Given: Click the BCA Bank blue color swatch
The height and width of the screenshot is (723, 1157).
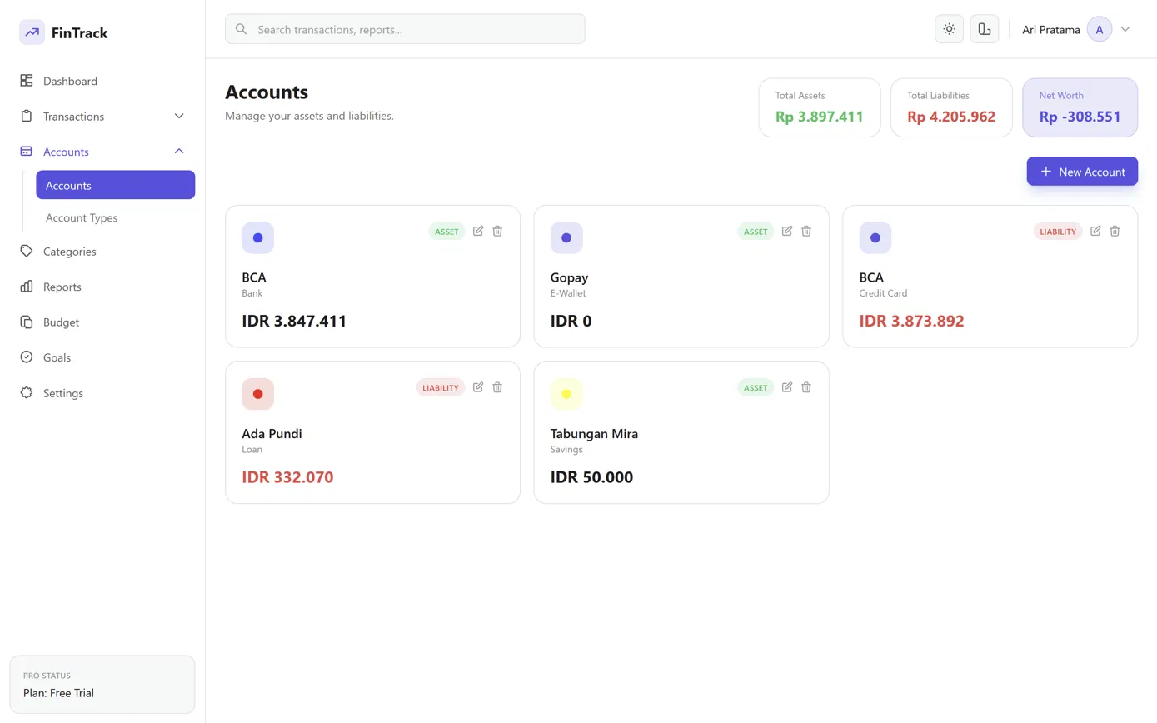Looking at the screenshot, I should [x=258, y=238].
